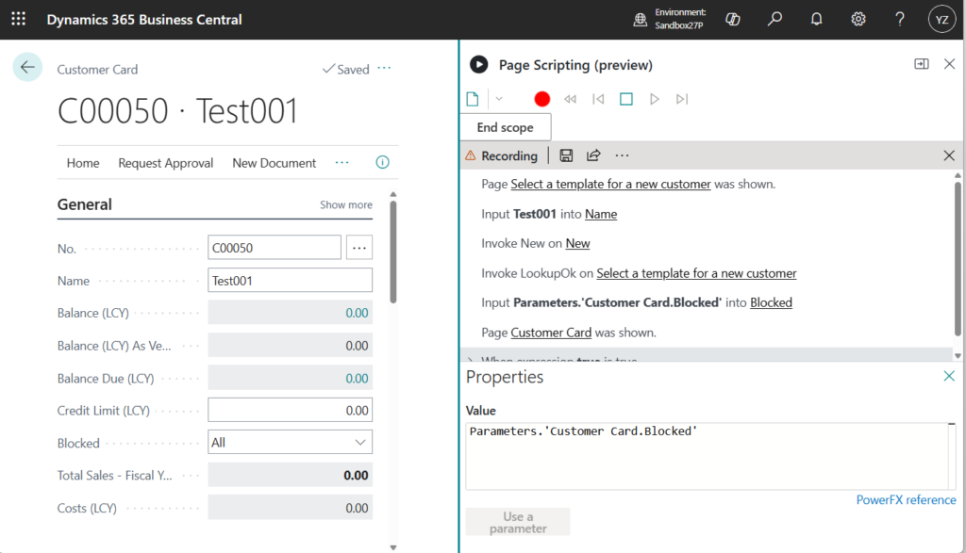Click the Stop playback square icon
Screen dimensions: 966x553
[x=626, y=99]
